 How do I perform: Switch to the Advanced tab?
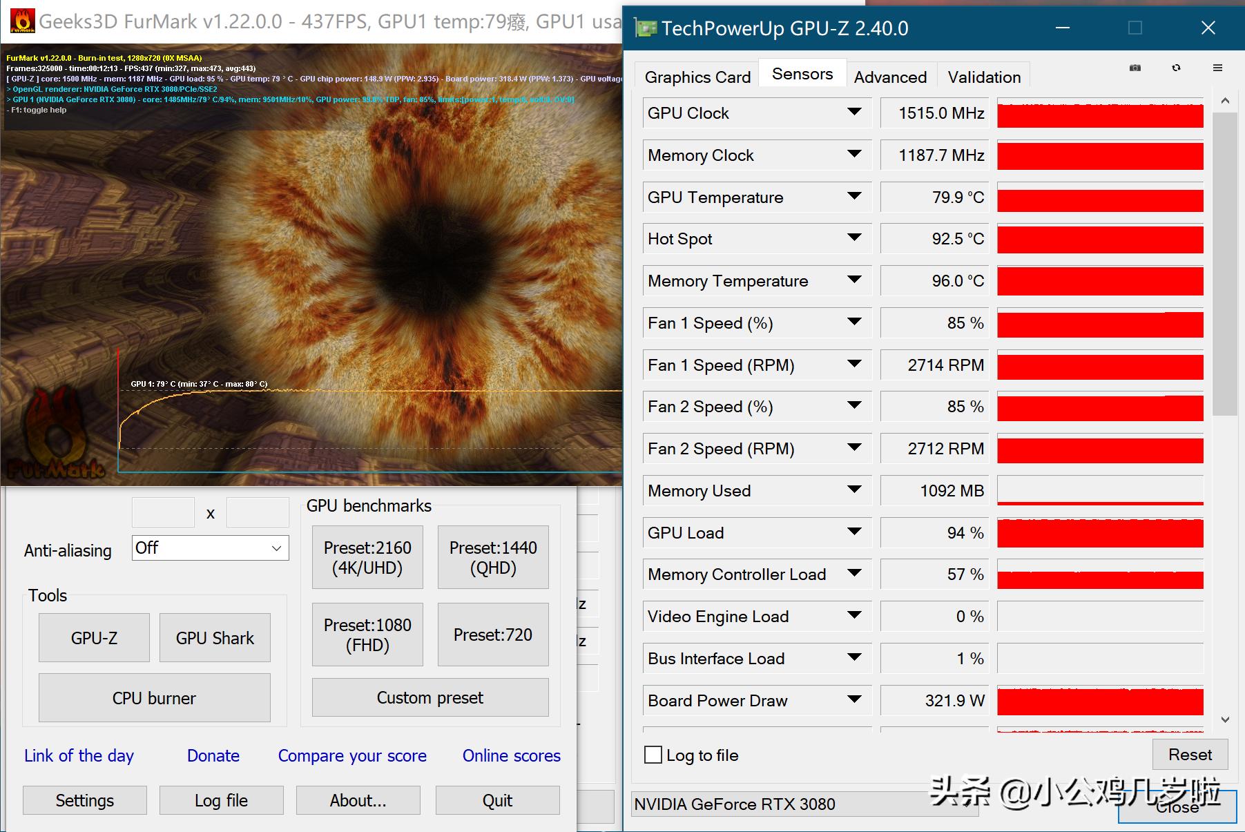[x=890, y=77]
